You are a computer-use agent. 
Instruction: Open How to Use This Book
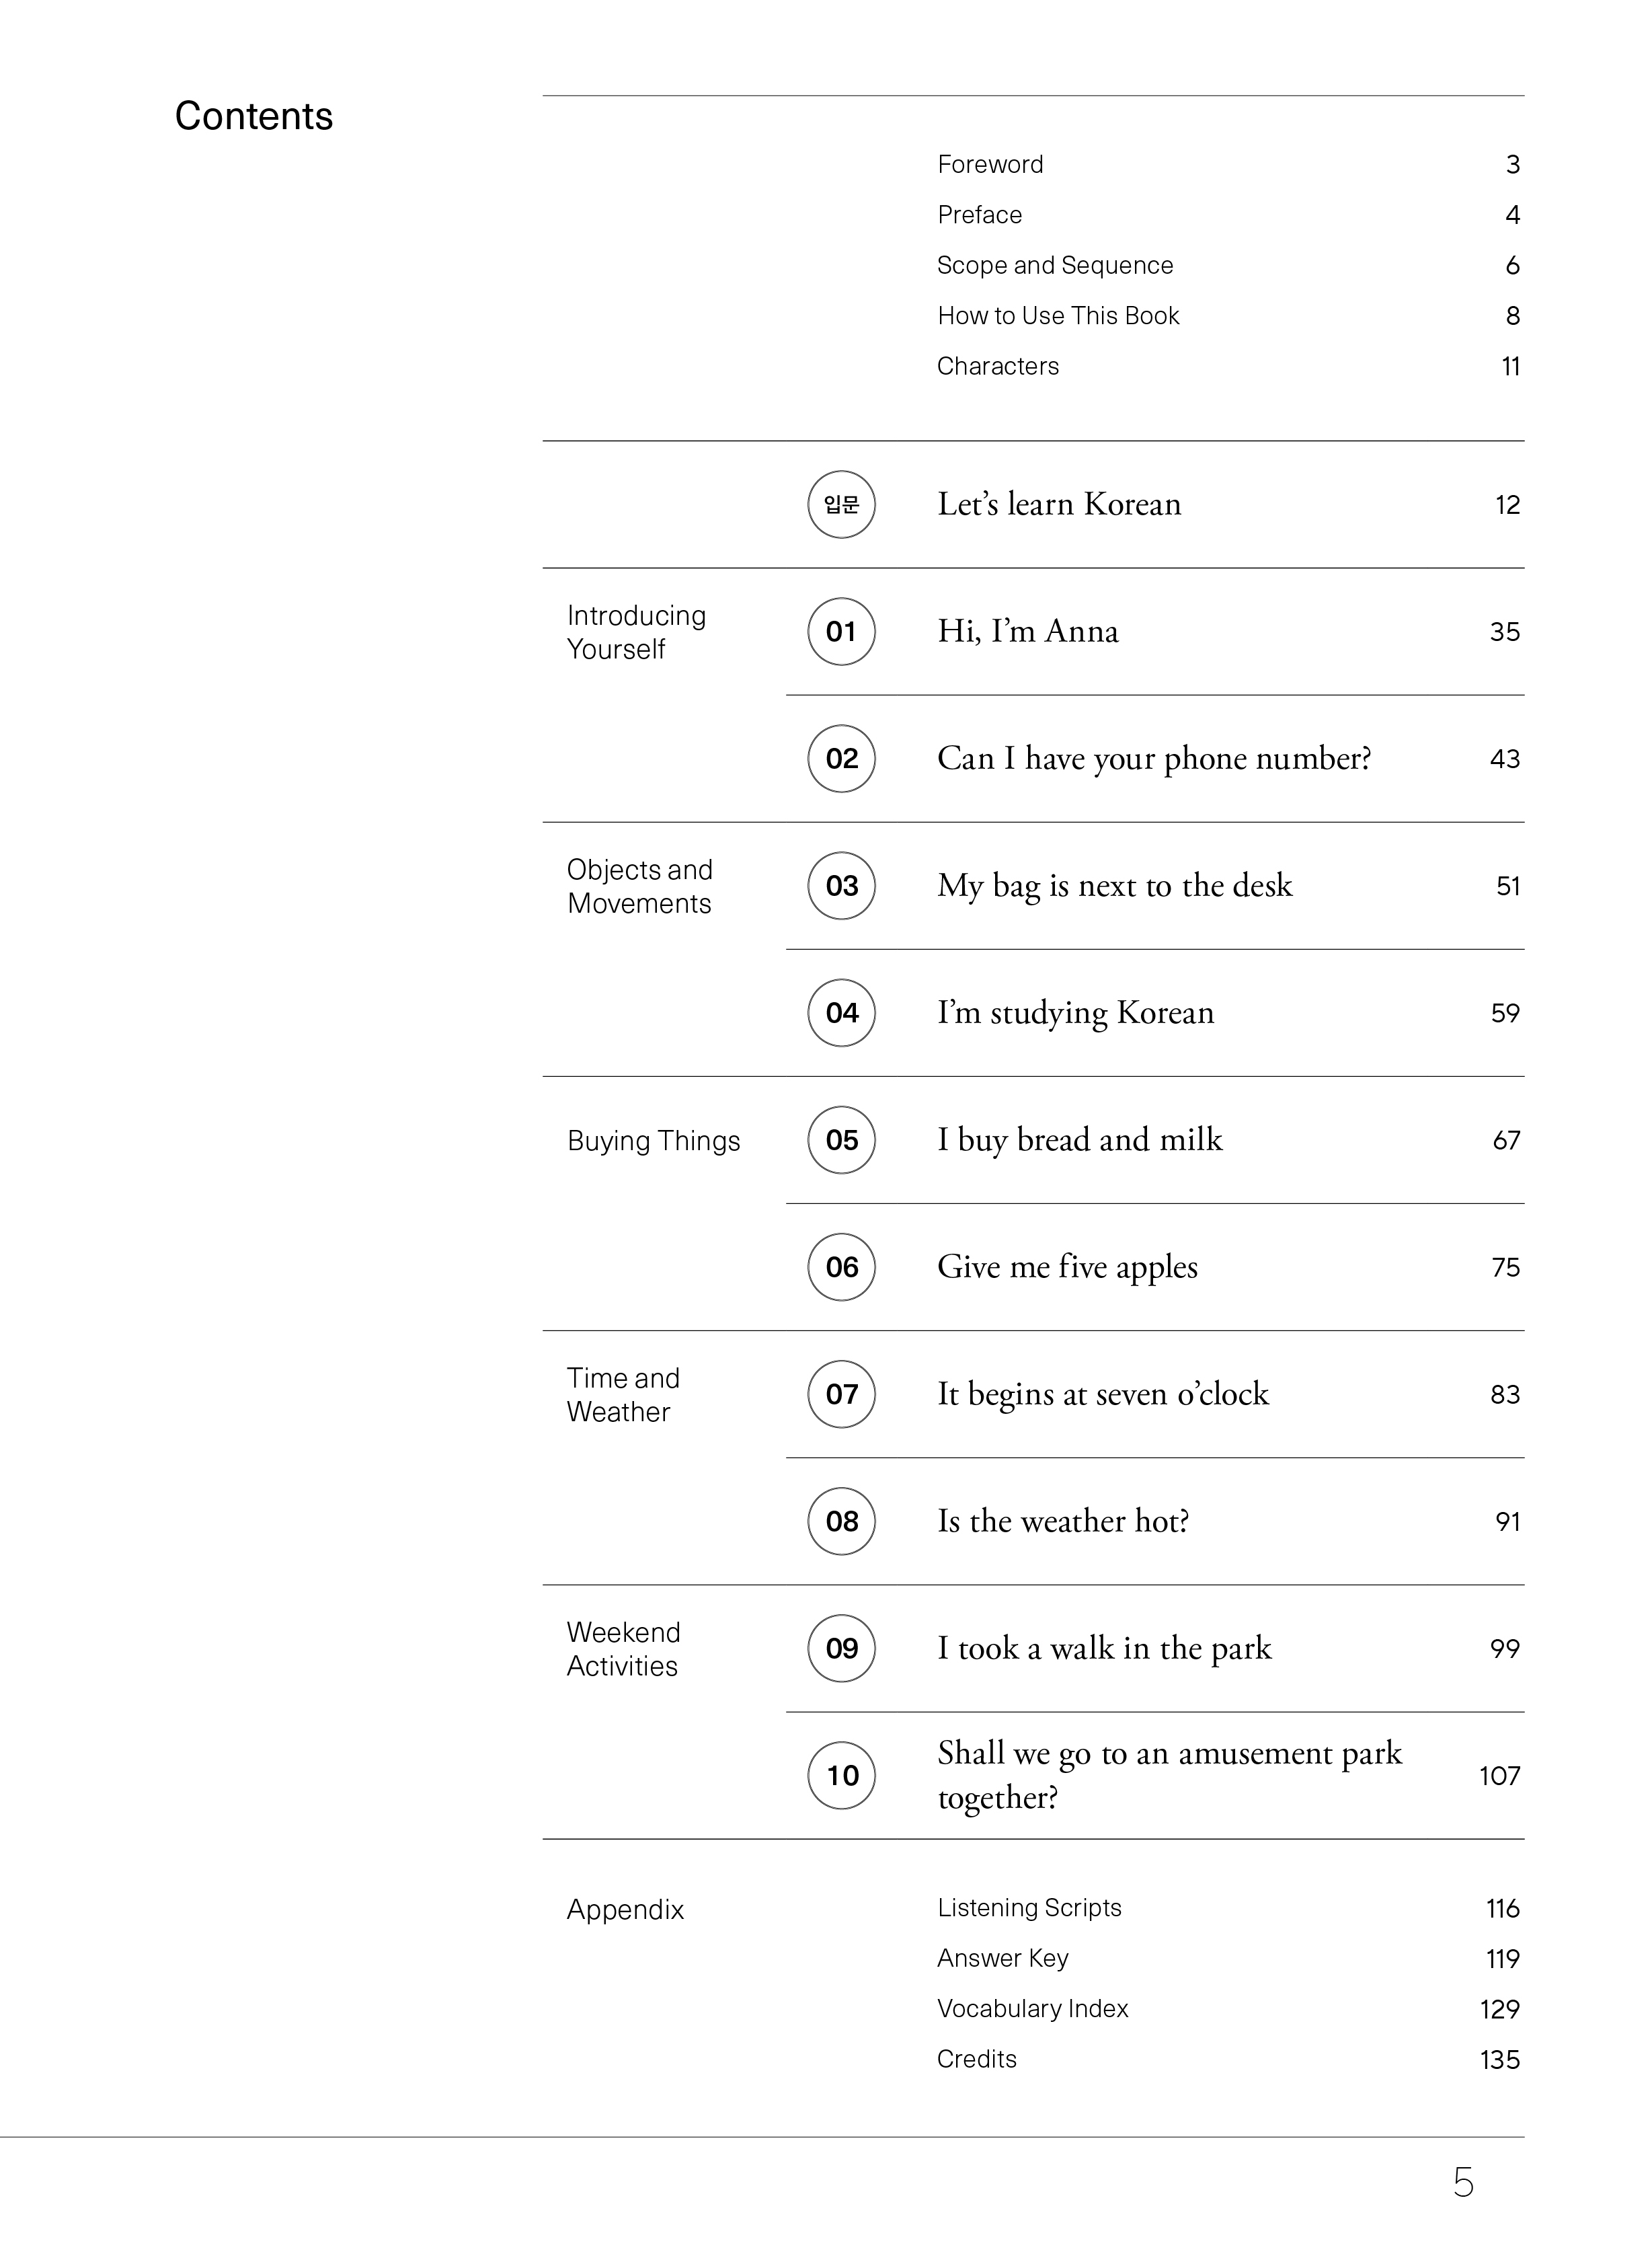(1058, 315)
